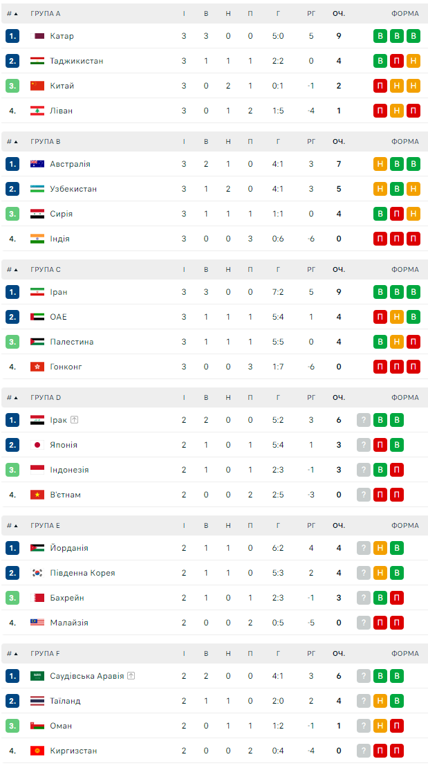Click the question mark form badge for Японія

tap(364, 445)
